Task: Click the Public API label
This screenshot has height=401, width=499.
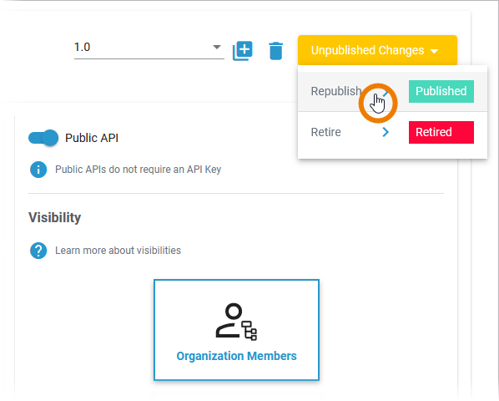Action: pyautogui.click(x=92, y=138)
